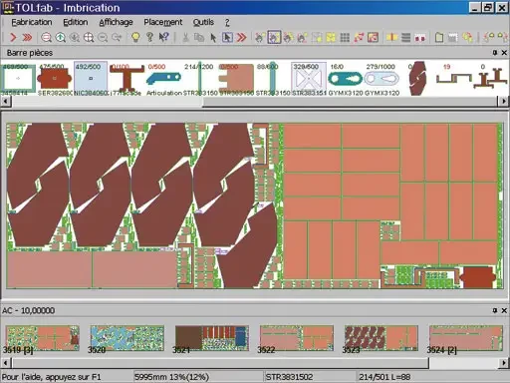Click the grid array placement icon
The width and height of the screenshot is (510, 383).
pyautogui.click(x=345, y=37)
